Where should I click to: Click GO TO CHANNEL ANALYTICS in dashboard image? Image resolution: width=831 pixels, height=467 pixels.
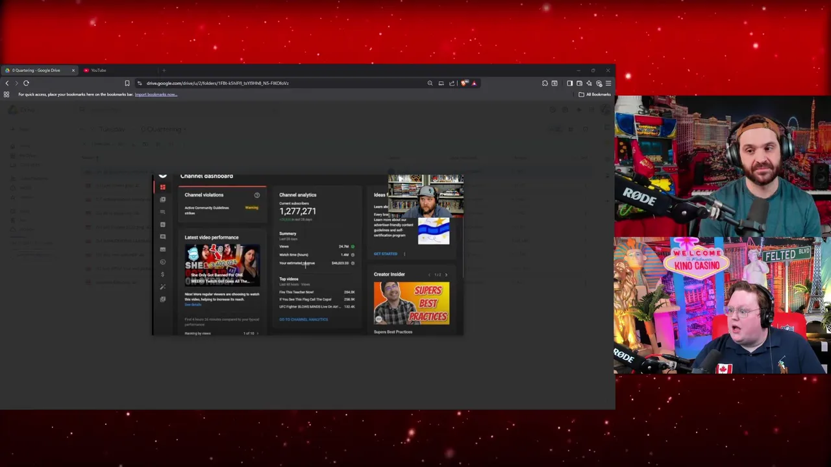(x=303, y=319)
